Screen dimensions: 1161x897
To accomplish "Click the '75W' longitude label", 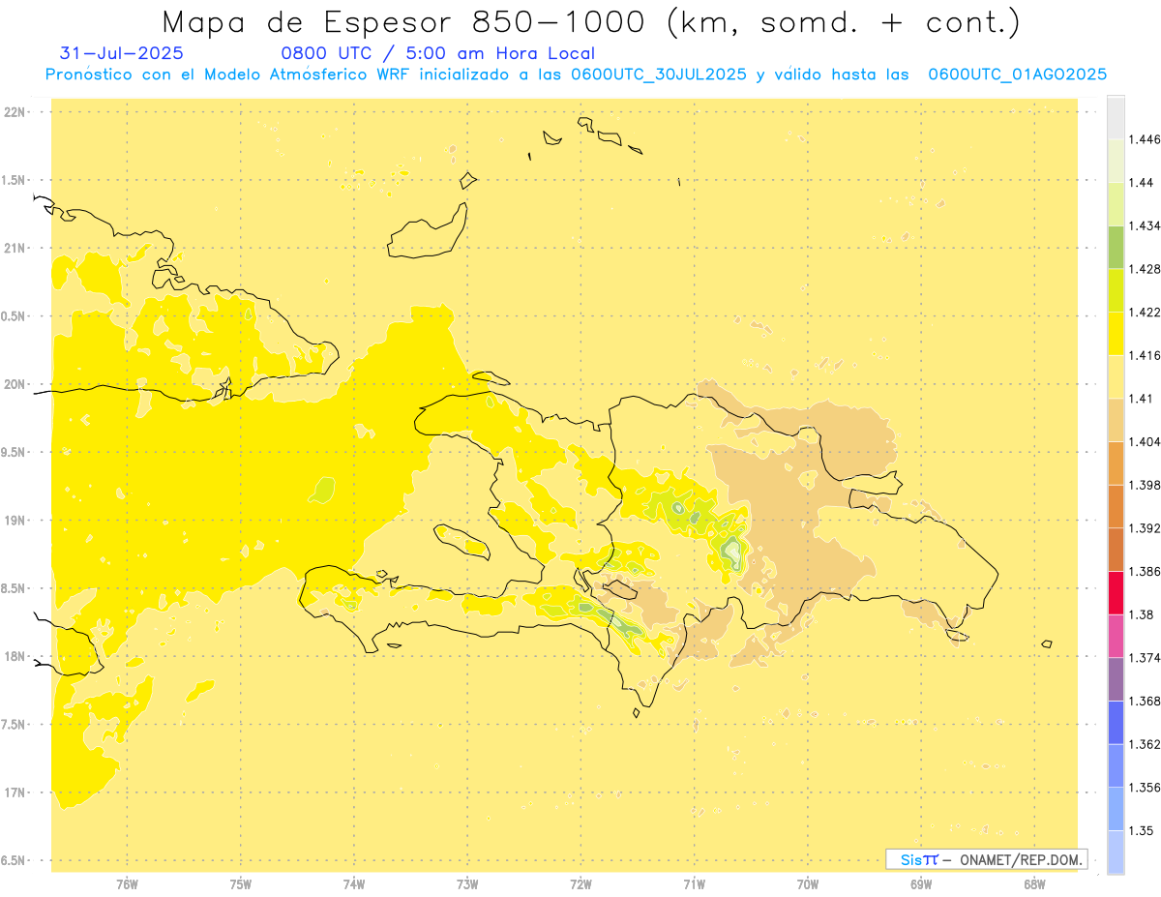I will pos(241,883).
